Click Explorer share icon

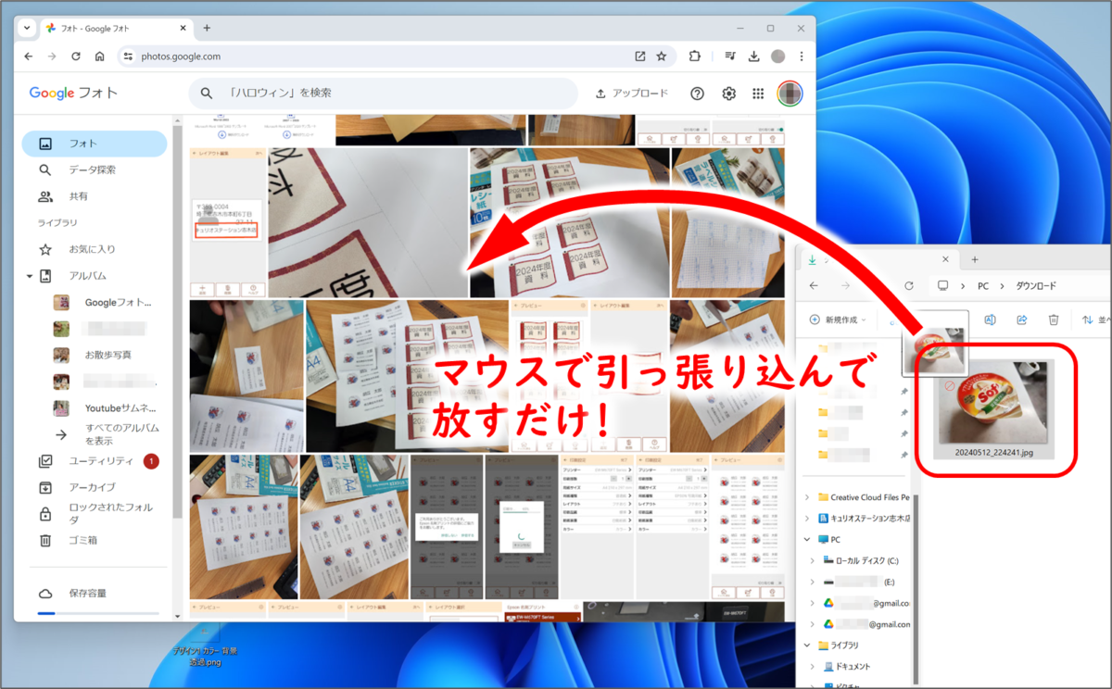(1021, 319)
